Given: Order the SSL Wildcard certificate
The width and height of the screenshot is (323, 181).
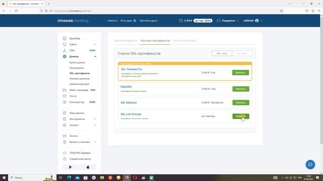Looking at the screenshot, I should (x=241, y=103).
